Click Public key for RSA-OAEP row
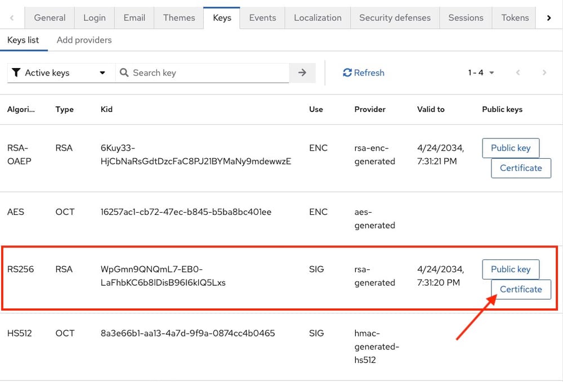Image resolution: width=563 pixels, height=382 pixels. tap(511, 148)
